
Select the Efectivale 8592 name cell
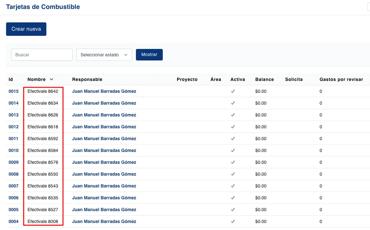coord(43,139)
